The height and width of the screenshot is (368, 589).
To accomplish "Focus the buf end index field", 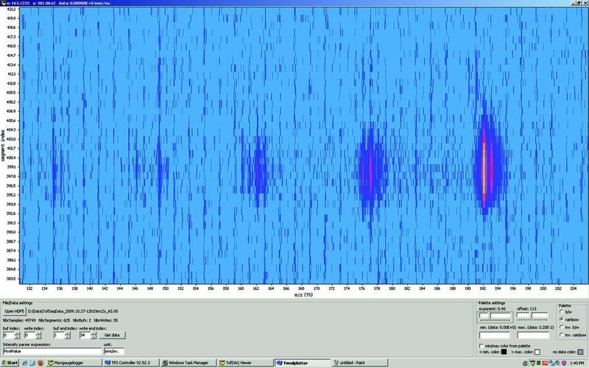I will tap(59, 336).
